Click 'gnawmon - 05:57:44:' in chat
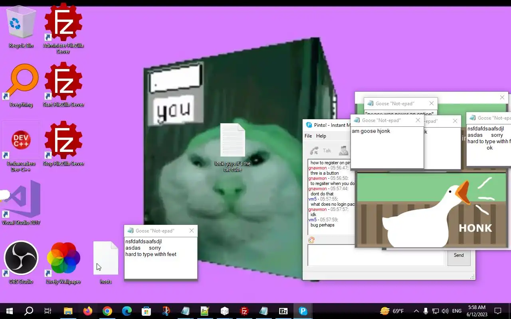Screen dimensions: 511x319 (x=329, y=189)
